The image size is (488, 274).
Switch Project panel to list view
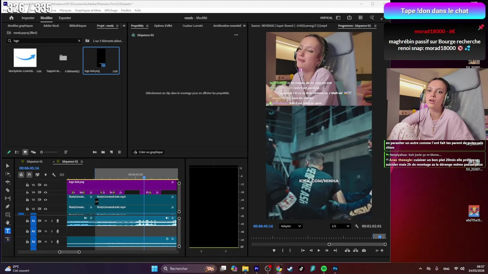click(17, 152)
